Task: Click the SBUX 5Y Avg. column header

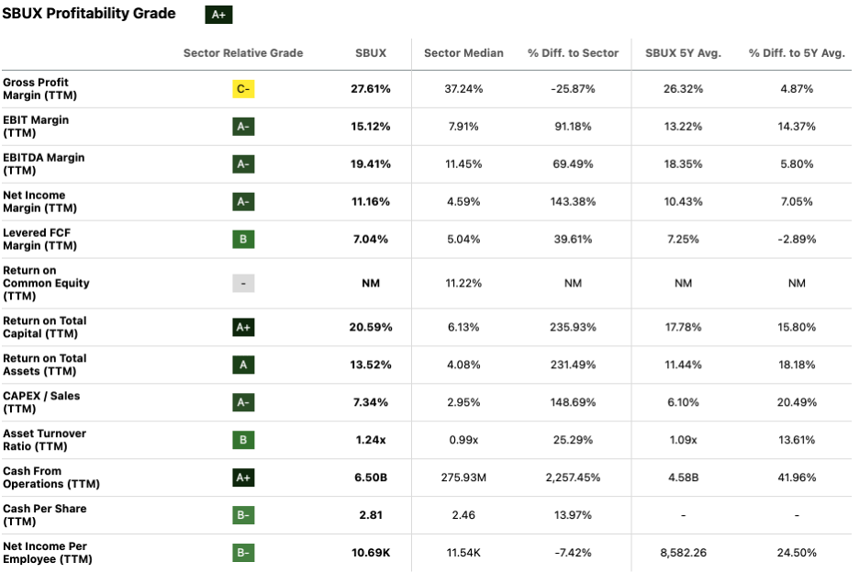Action: pos(683,53)
